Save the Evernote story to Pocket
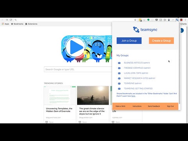Screen dimensions: 188x141 49,122
